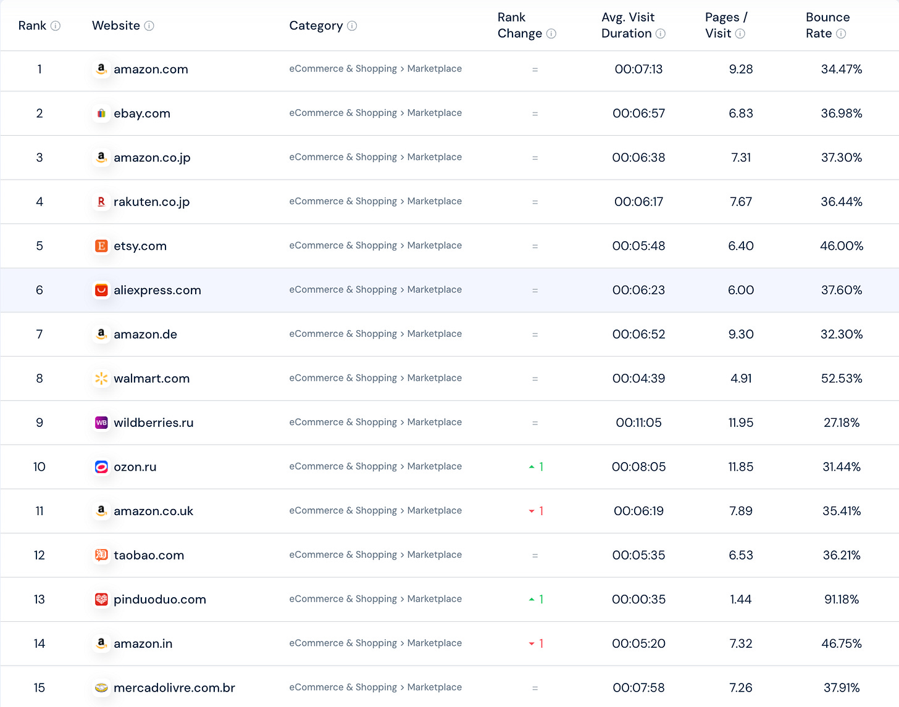
Task: Open the etsy.com website link
Action: pyautogui.click(x=140, y=246)
